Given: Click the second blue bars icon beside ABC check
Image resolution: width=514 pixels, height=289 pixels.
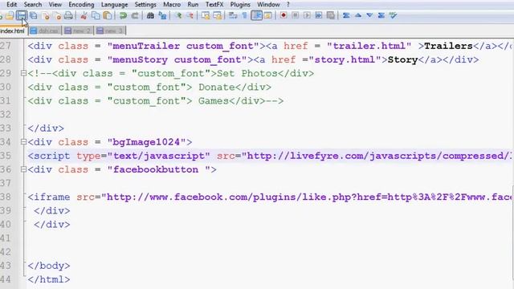Looking at the screenshot, I should 381,15.
